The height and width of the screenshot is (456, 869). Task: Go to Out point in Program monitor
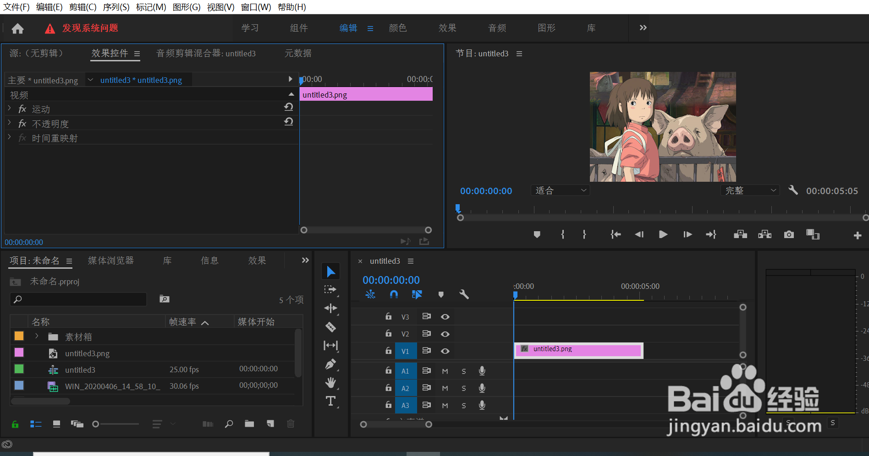click(x=711, y=234)
